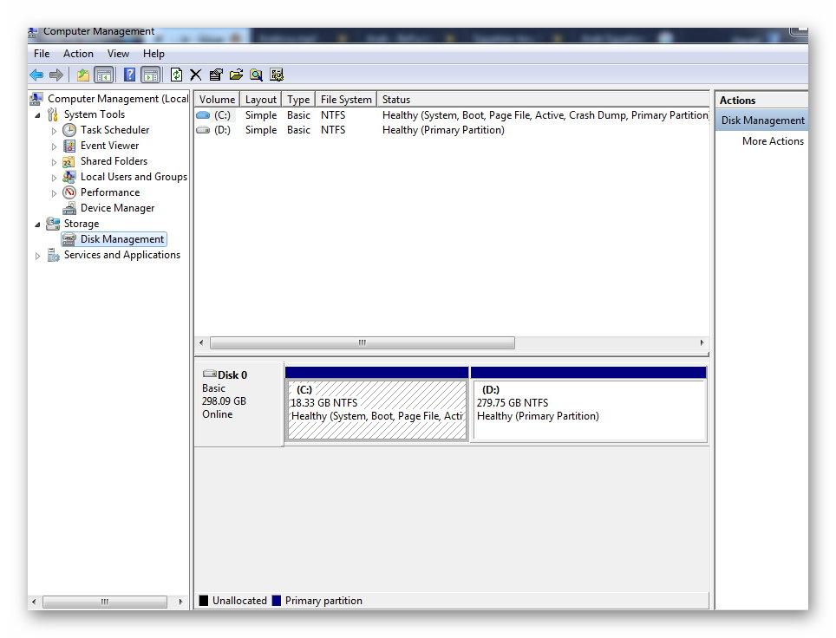The image size is (836, 638).
Task: Click (C:) Healthy System Boot status text
Action: pyautogui.click(x=545, y=115)
